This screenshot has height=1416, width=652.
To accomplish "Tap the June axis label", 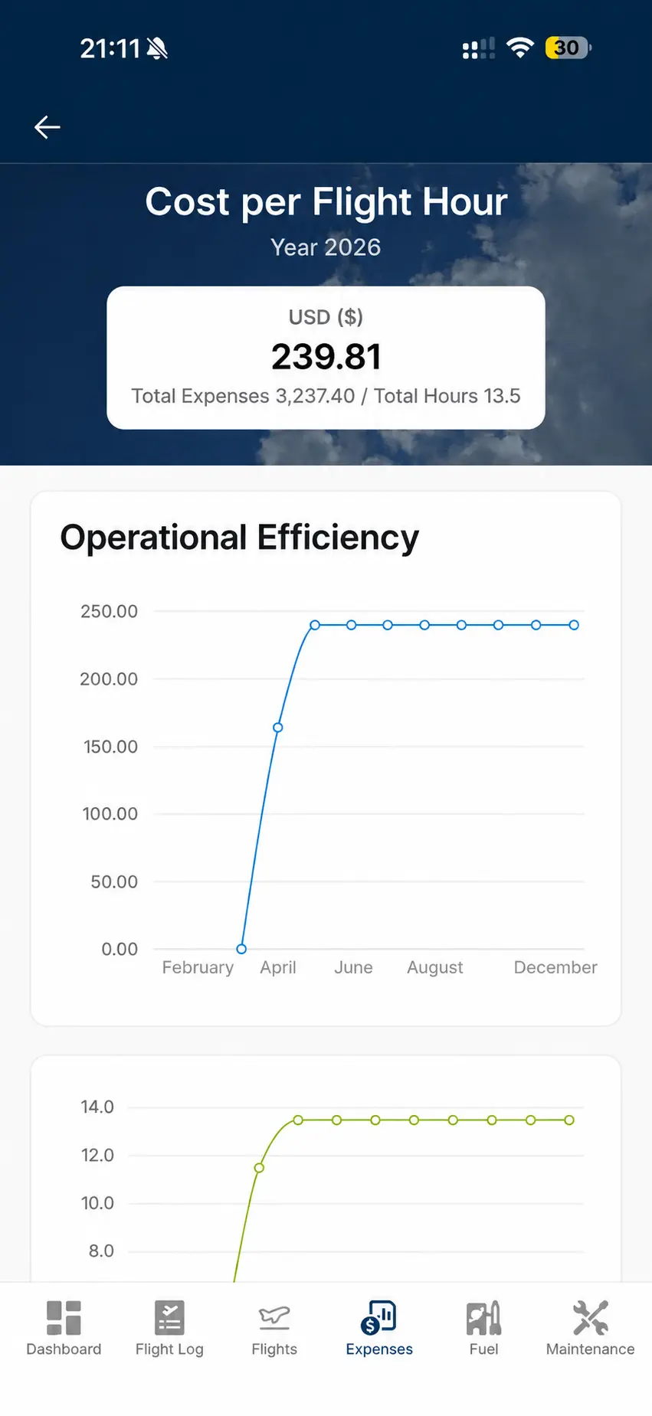I will [x=353, y=967].
